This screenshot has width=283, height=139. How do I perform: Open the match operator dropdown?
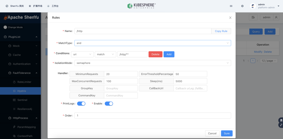click(x=105, y=54)
